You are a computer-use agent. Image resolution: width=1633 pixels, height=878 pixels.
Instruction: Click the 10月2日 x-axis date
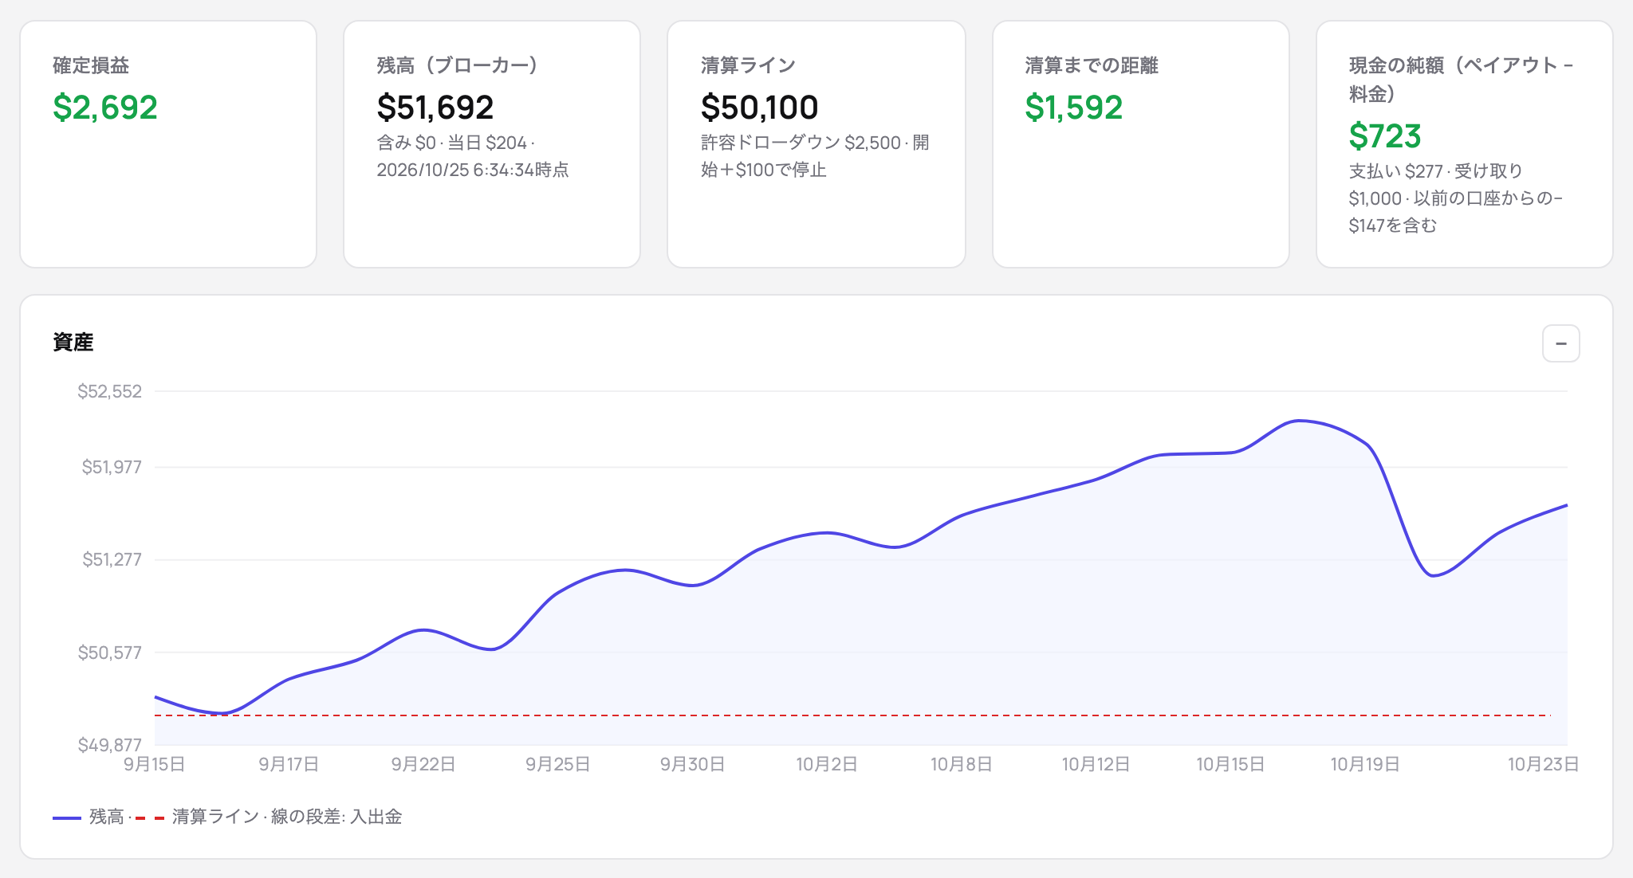[x=827, y=764]
